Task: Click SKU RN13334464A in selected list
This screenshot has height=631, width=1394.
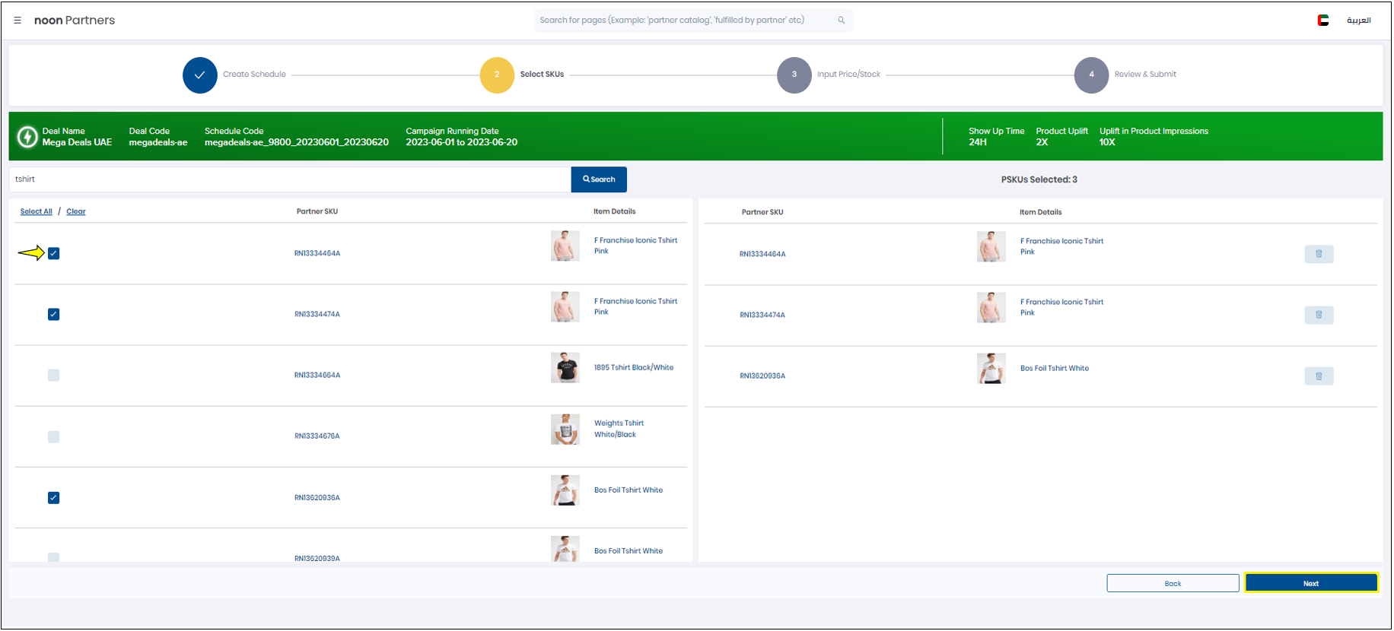Action: pos(762,255)
